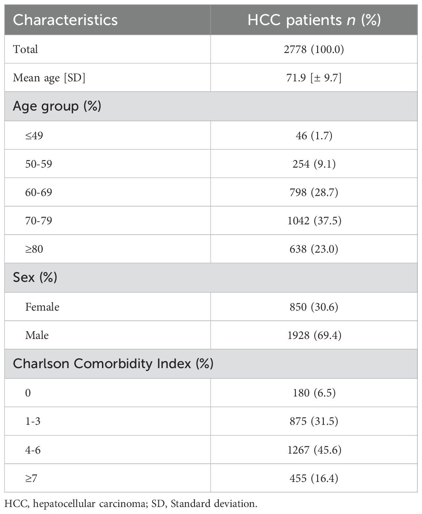This screenshot has width=422, height=514.
Task: Click the 1042 (37.5) value cell
Action: pyautogui.click(x=314, y=221)
